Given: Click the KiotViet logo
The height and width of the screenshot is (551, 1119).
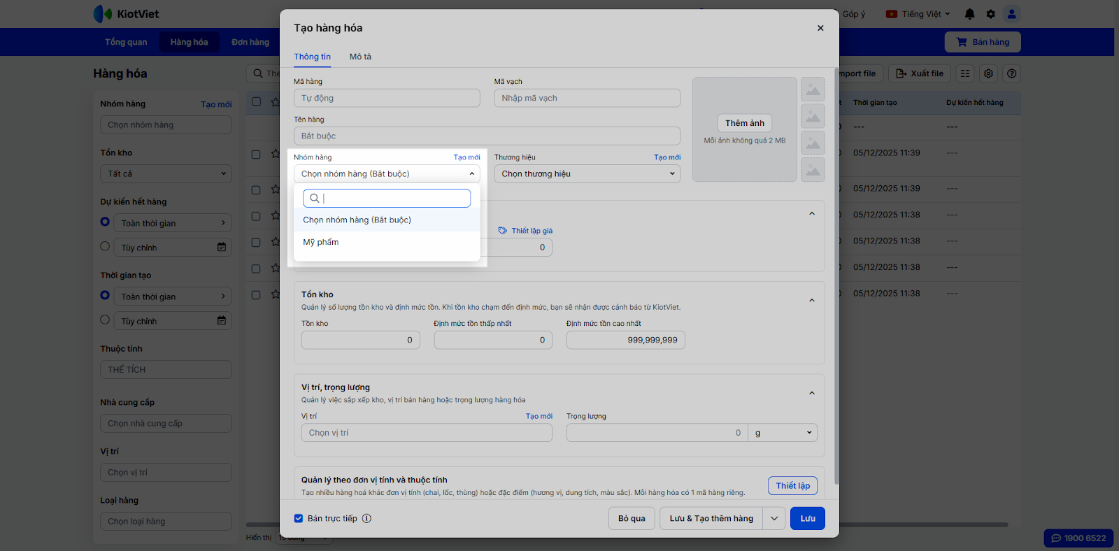Looking at the screenshot, I should tap(127, 14).
